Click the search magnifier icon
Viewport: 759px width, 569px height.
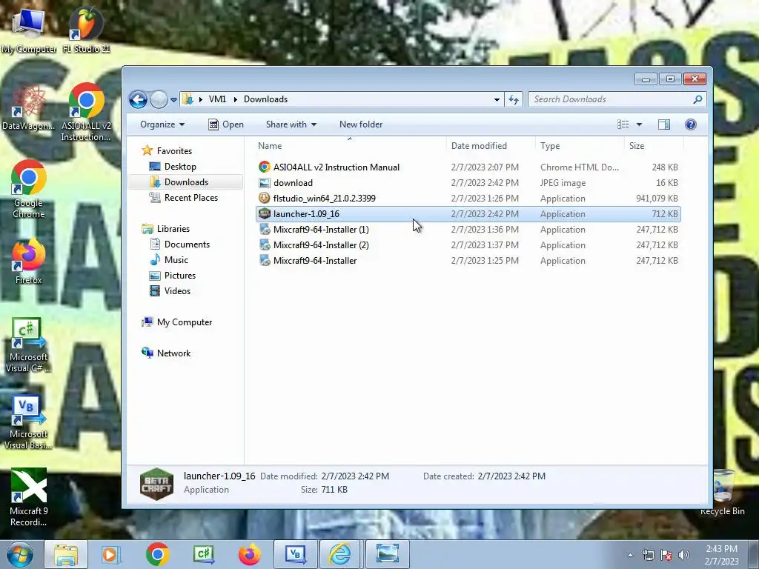tap(697, 99)
